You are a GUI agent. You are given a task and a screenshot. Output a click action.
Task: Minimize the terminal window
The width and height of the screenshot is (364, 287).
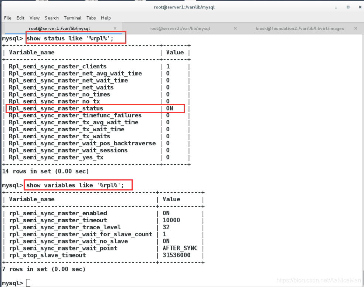pos(336,7)
